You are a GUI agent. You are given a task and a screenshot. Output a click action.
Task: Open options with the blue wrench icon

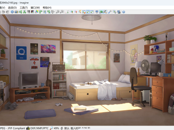pyautogui.click(x=110, y=12)
